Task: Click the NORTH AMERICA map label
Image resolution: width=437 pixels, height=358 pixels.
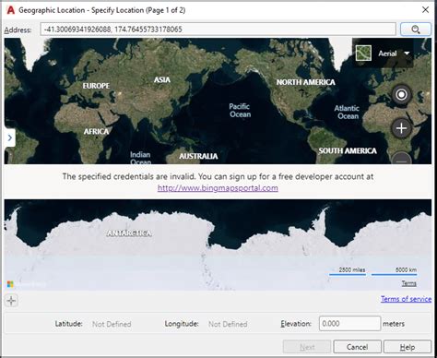Action: pos(305,82)
